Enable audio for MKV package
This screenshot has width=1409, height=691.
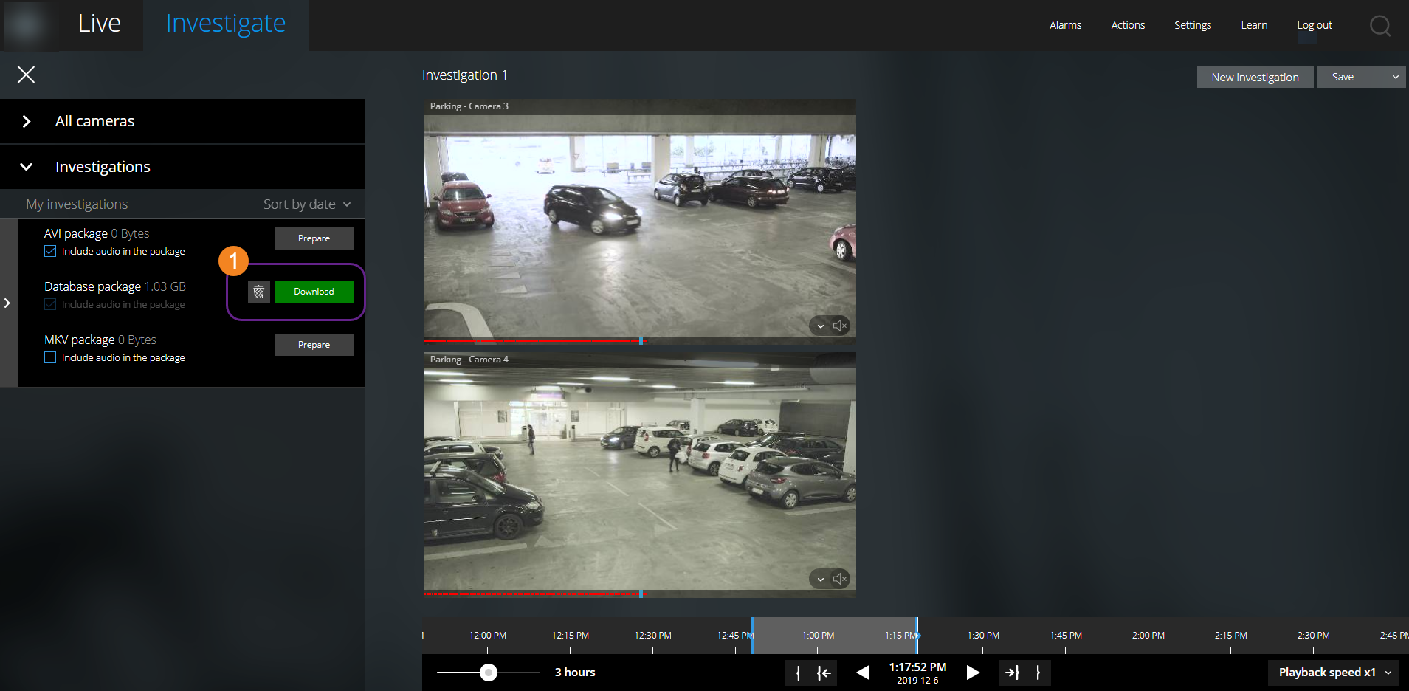point(50,358)
